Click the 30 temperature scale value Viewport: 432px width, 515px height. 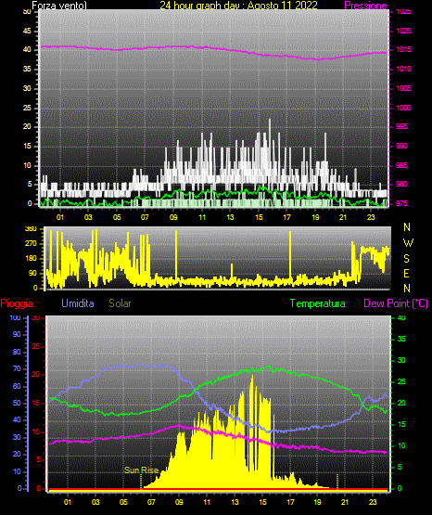[x=401, y=360]
